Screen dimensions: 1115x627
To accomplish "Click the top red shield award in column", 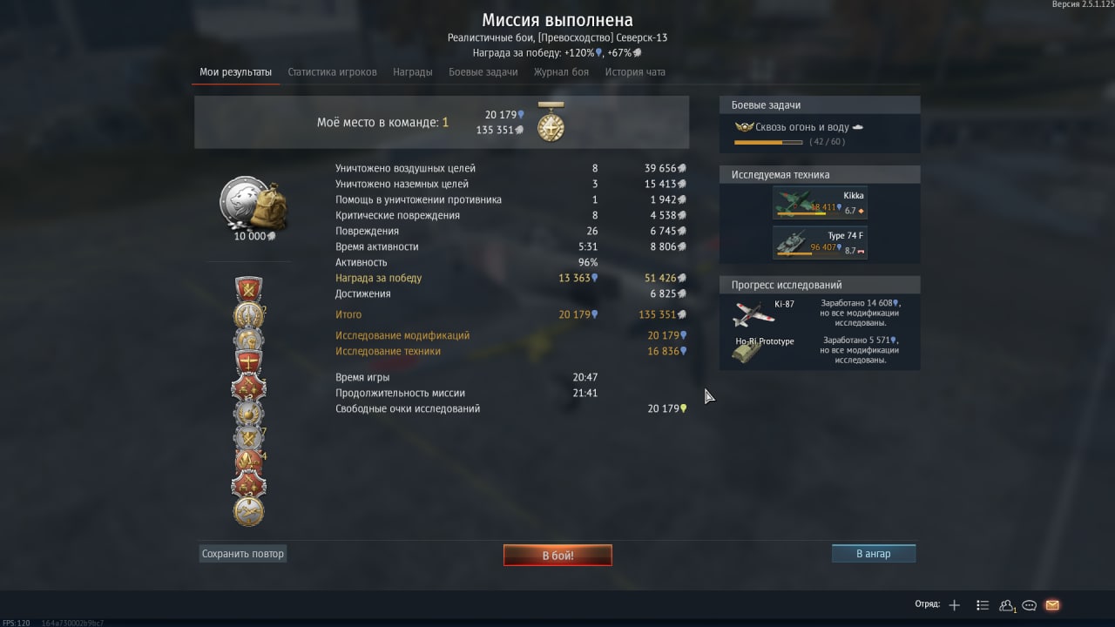I will [249, 289].
